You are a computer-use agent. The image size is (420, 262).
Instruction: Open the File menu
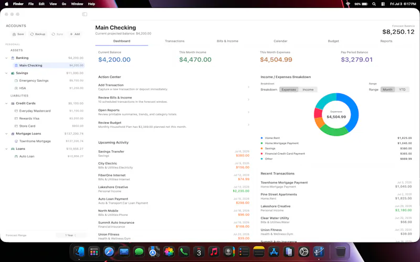[x=31, y=4]
